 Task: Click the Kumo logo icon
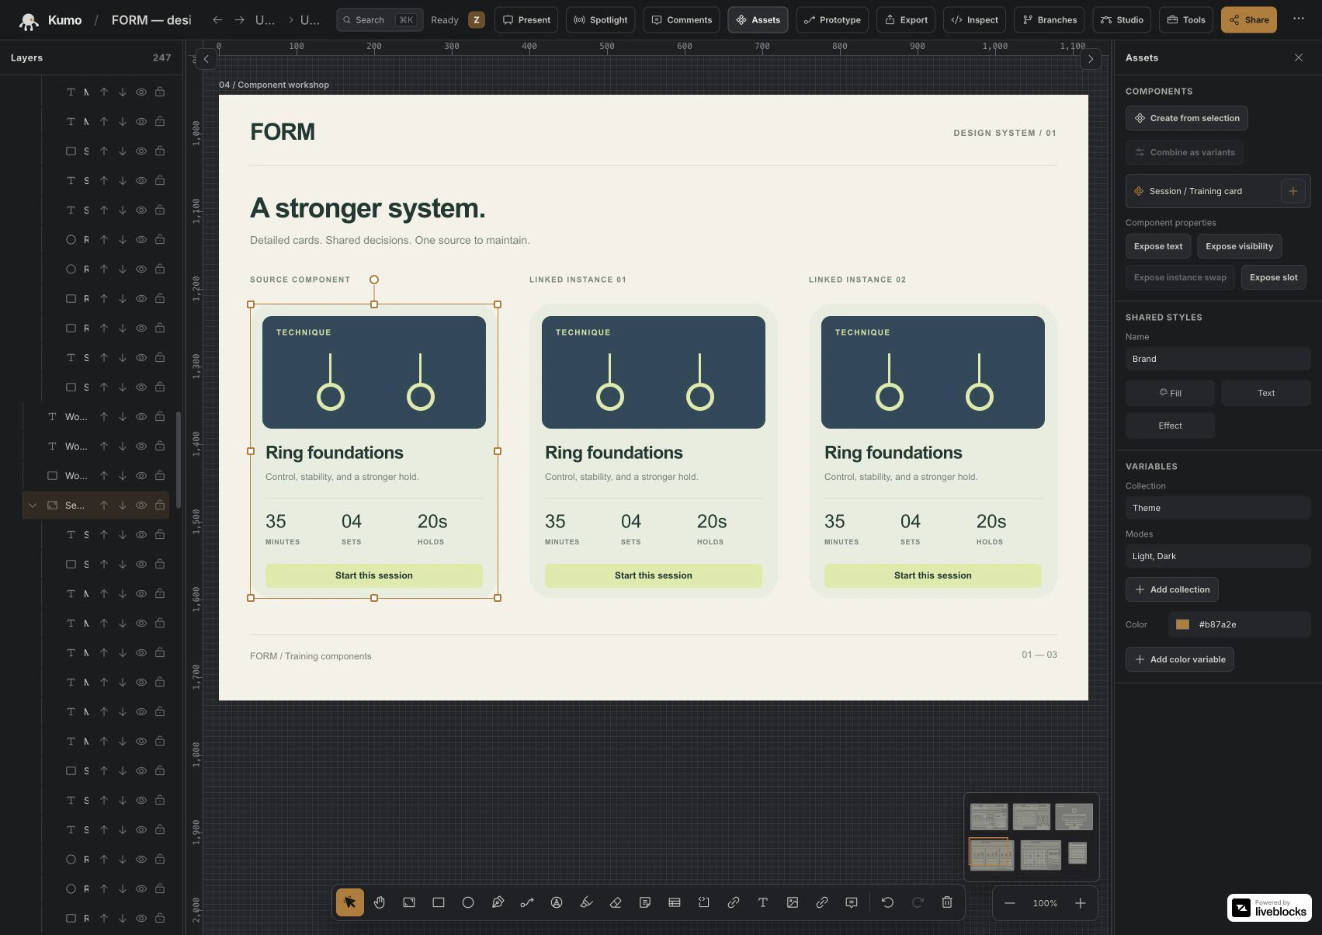tap(29, 20)
